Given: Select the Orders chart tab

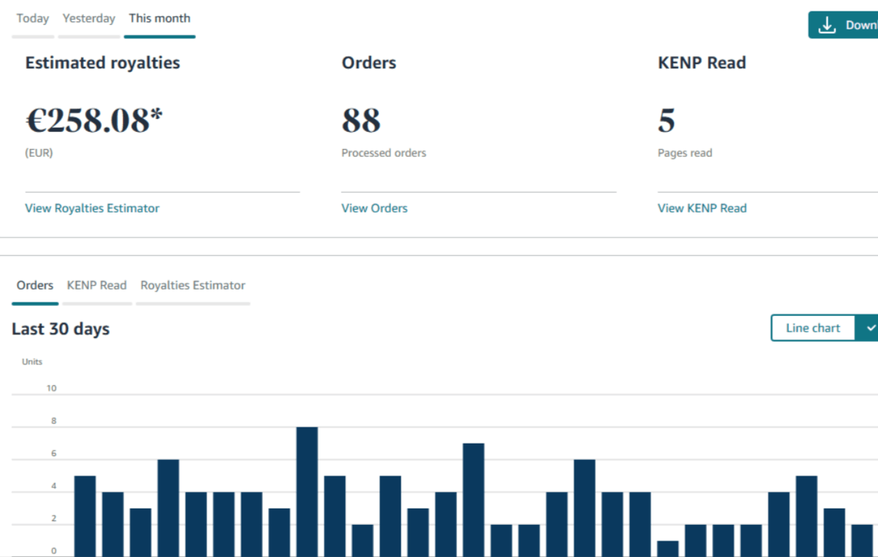Looking at the screenshot, I should click(x=35, y=285).
